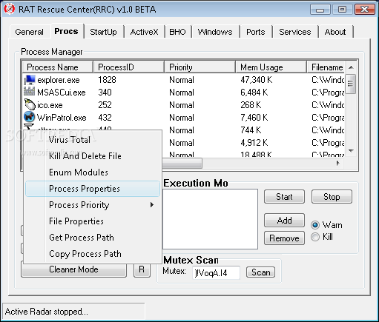Close the RAT Rescue Center window
This screenshot has height=322, width=379.
(x=364, y=10)
